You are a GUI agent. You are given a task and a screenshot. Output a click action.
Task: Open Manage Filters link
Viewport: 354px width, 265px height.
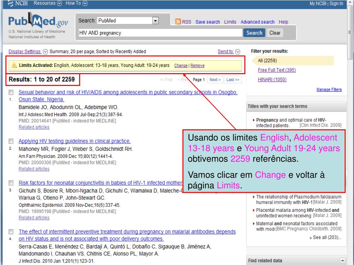tap(329, 89)
